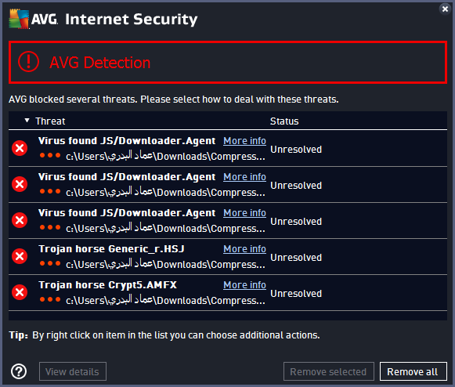455x387 pixels.
Task: Click the red exclamation alert icon
Action: 28,62
